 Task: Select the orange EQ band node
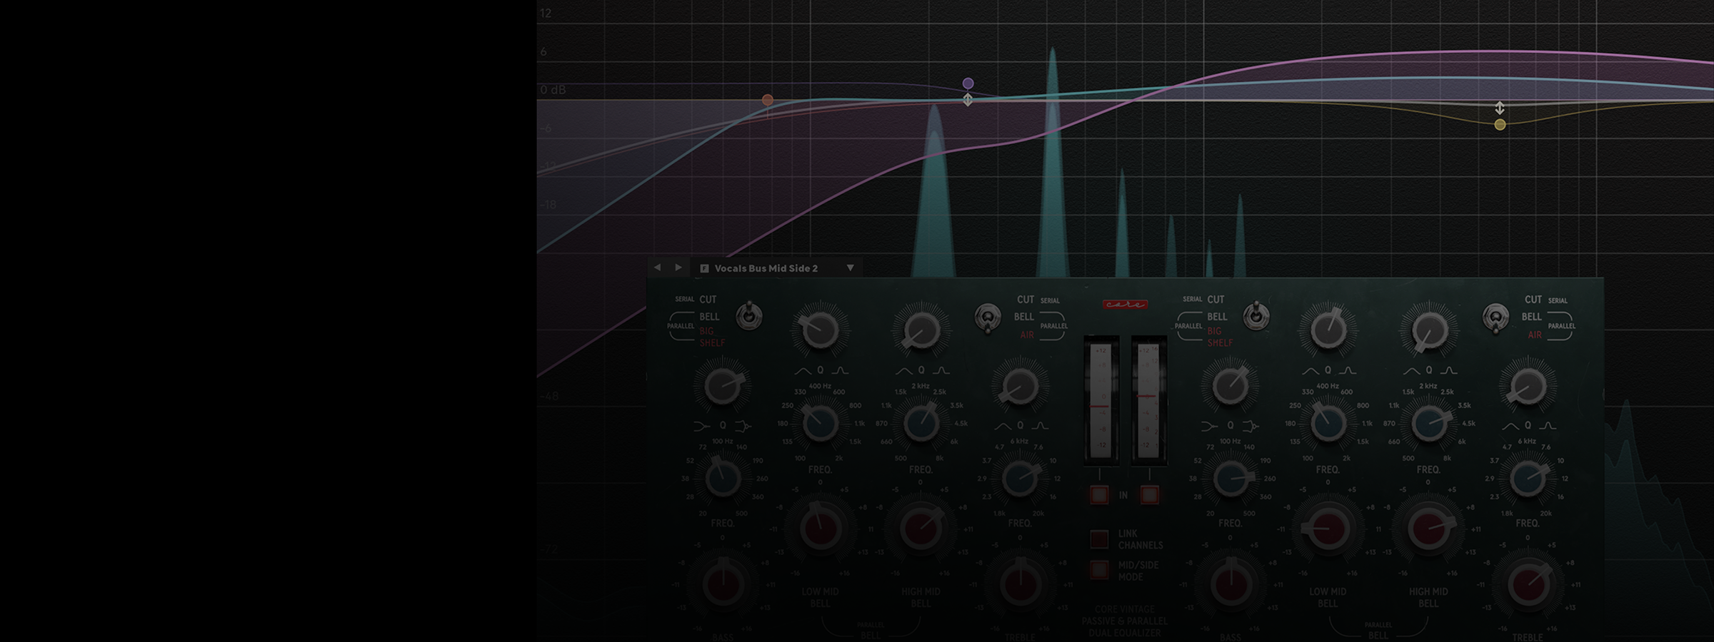tap(767, 100)
